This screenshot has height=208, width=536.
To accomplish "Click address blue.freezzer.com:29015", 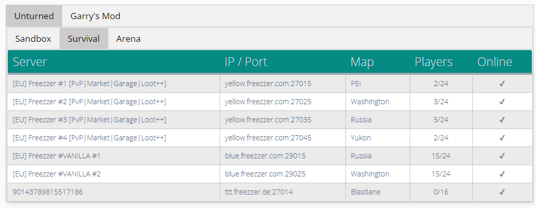I will point(264,156).
